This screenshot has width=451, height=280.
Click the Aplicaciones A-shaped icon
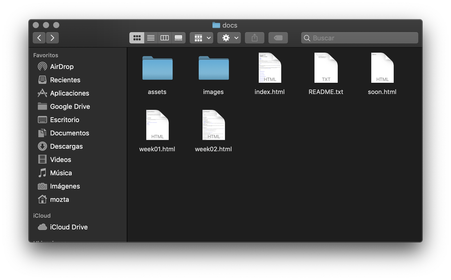pyautogui.click(x=42, y=93)
